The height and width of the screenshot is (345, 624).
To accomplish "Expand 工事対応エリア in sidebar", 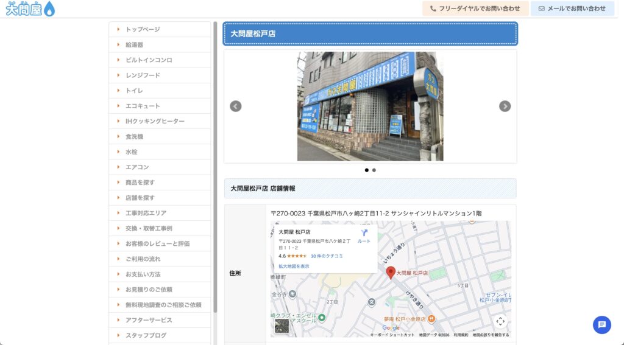I will [x=146, y=213].
